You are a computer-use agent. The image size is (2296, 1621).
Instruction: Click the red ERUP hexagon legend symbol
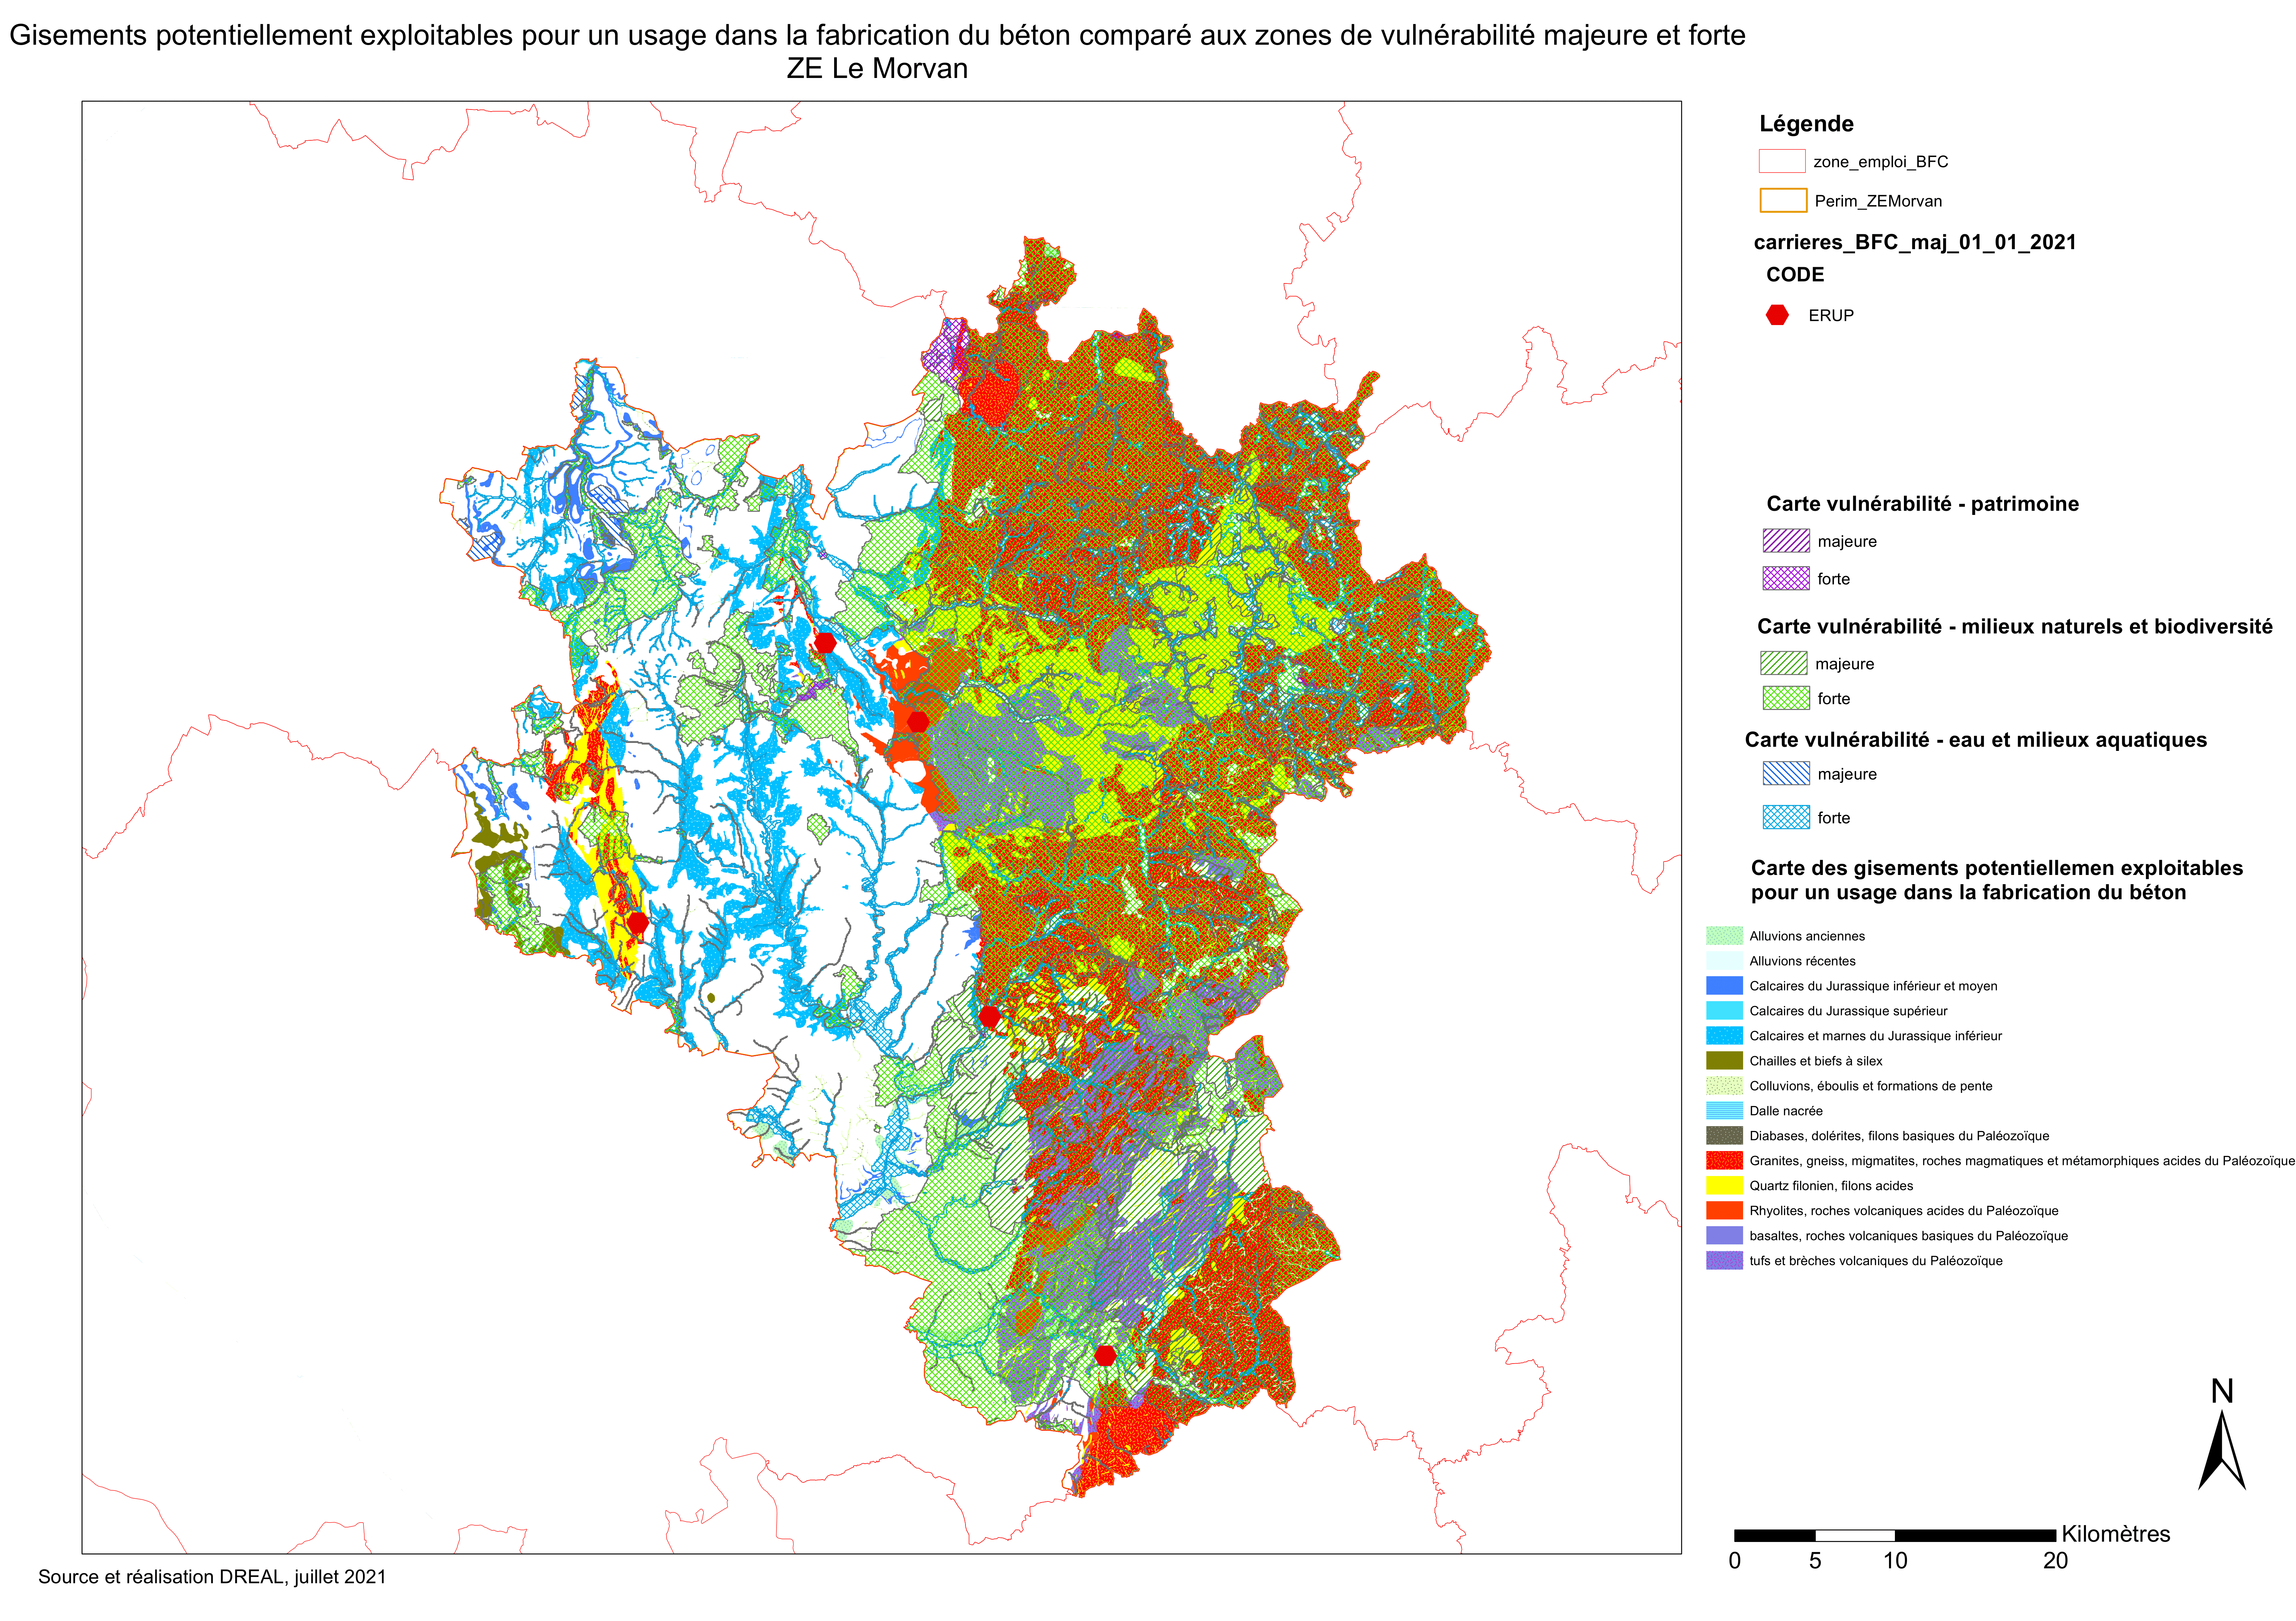[x=1777, y=315]
